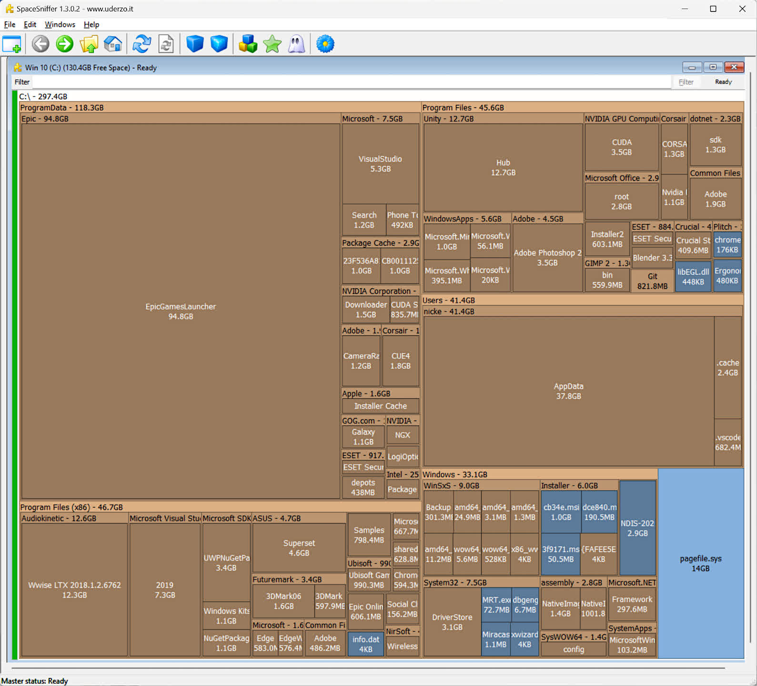Open the Help menu

click(x=91, y=24)
